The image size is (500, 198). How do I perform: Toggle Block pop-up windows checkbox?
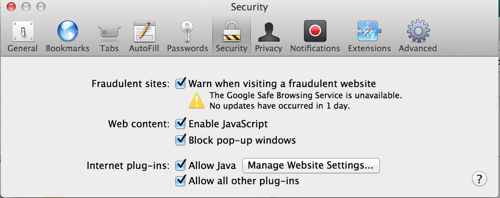tap(181, 140)
